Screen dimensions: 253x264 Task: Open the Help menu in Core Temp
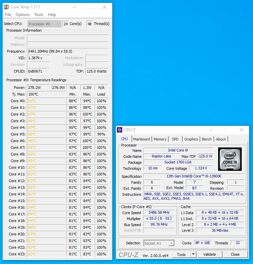pyautogui.click(x=52, y=15)
